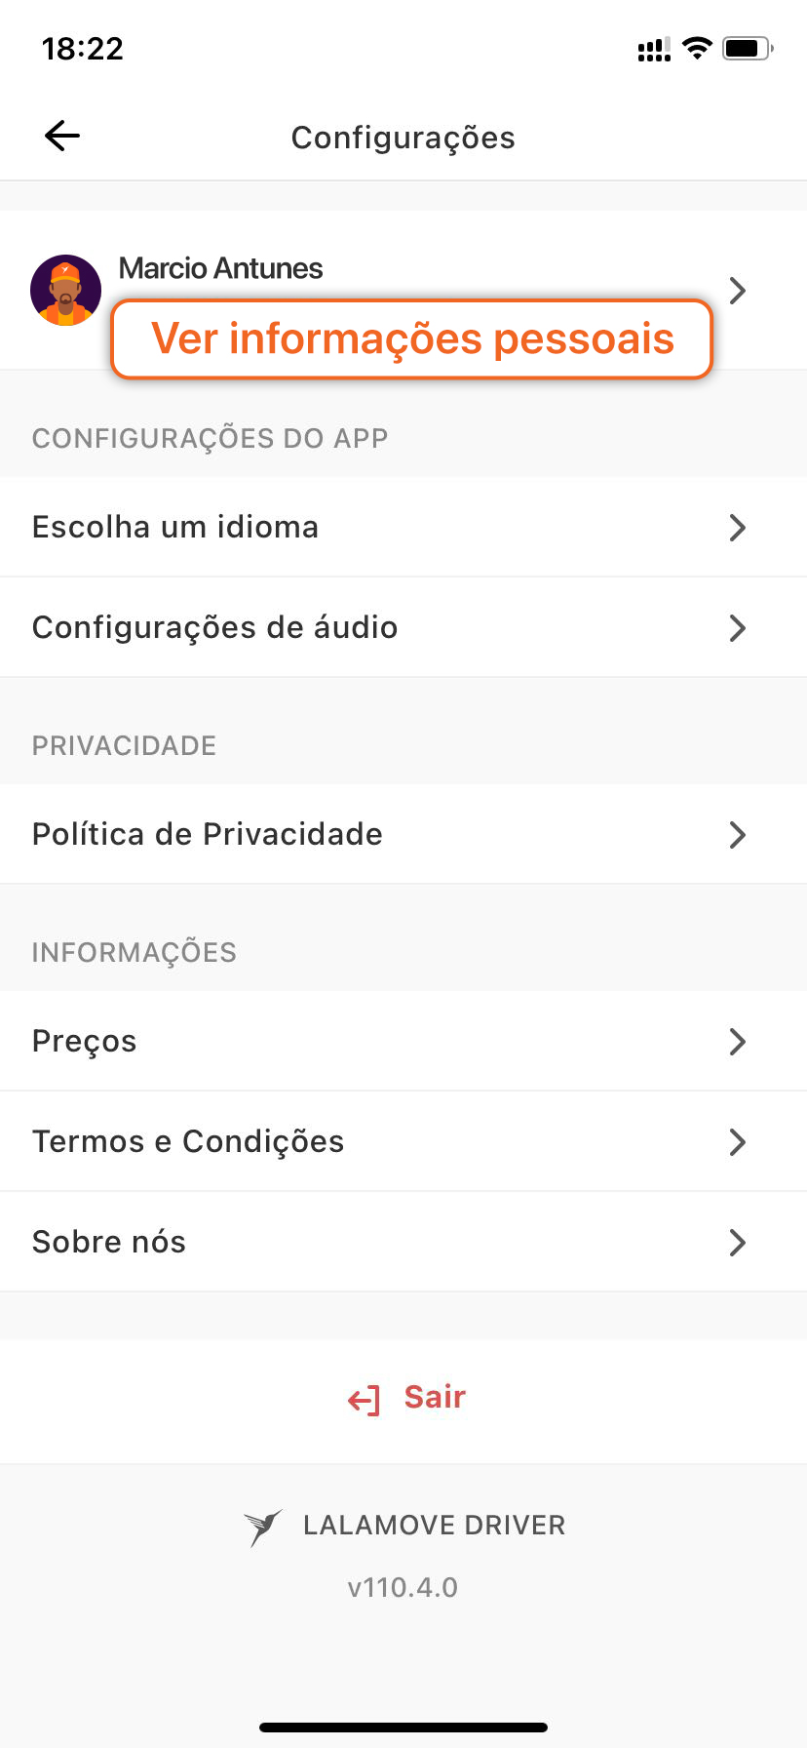The width and height of the screenshot is (807, 1748).
Task: Click the logout door icon
Action: coord(365,1401)
